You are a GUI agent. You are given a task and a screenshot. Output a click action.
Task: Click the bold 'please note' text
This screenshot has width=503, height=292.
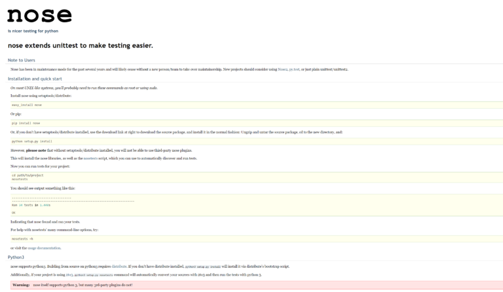click(36, 151)
